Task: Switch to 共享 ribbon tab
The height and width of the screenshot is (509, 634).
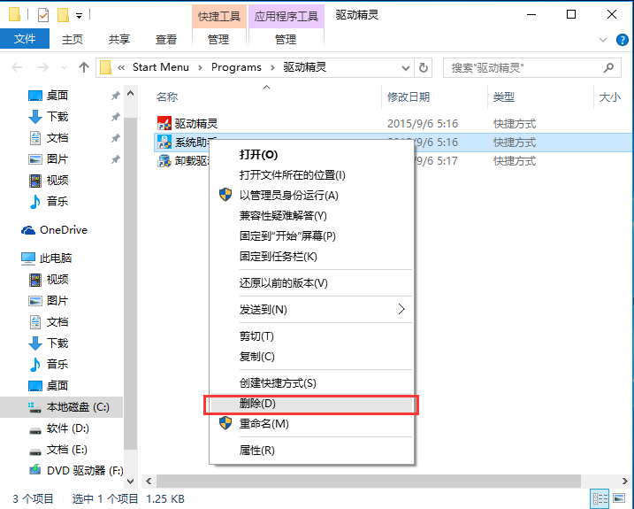Action: pos(119,39)
